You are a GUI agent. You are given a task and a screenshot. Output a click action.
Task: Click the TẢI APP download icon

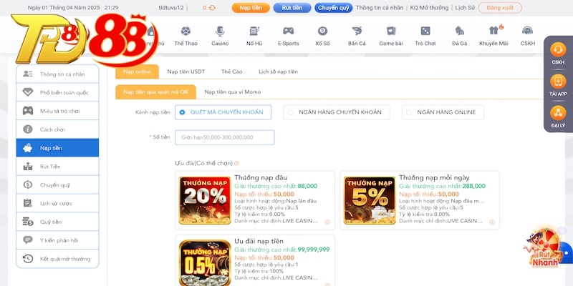tap(558, 82)
